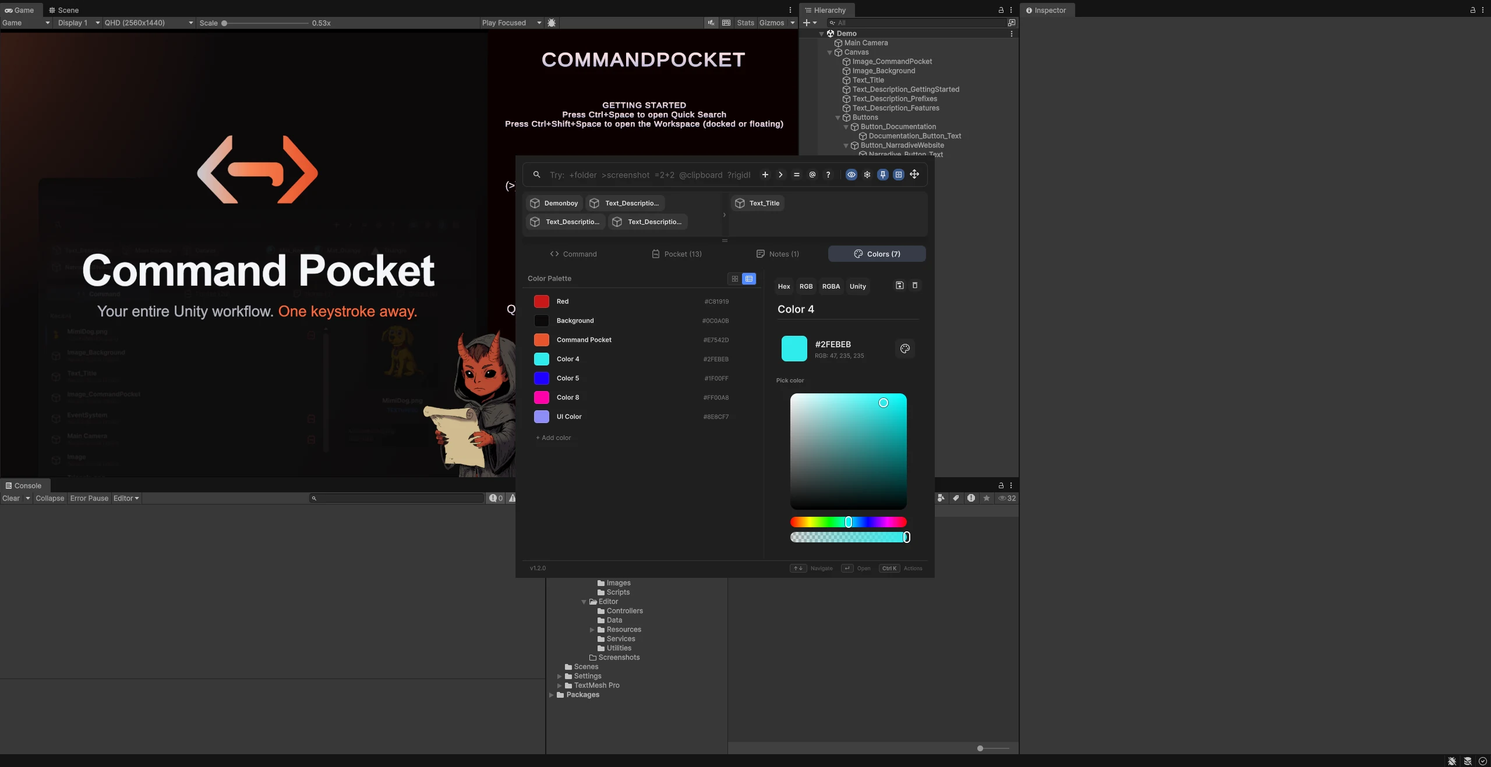Click the @ clipboard prefix icon
Image resolution: width=1491 pixels, height=767 pixels.
pyautogui.click(x=812, y=175)
